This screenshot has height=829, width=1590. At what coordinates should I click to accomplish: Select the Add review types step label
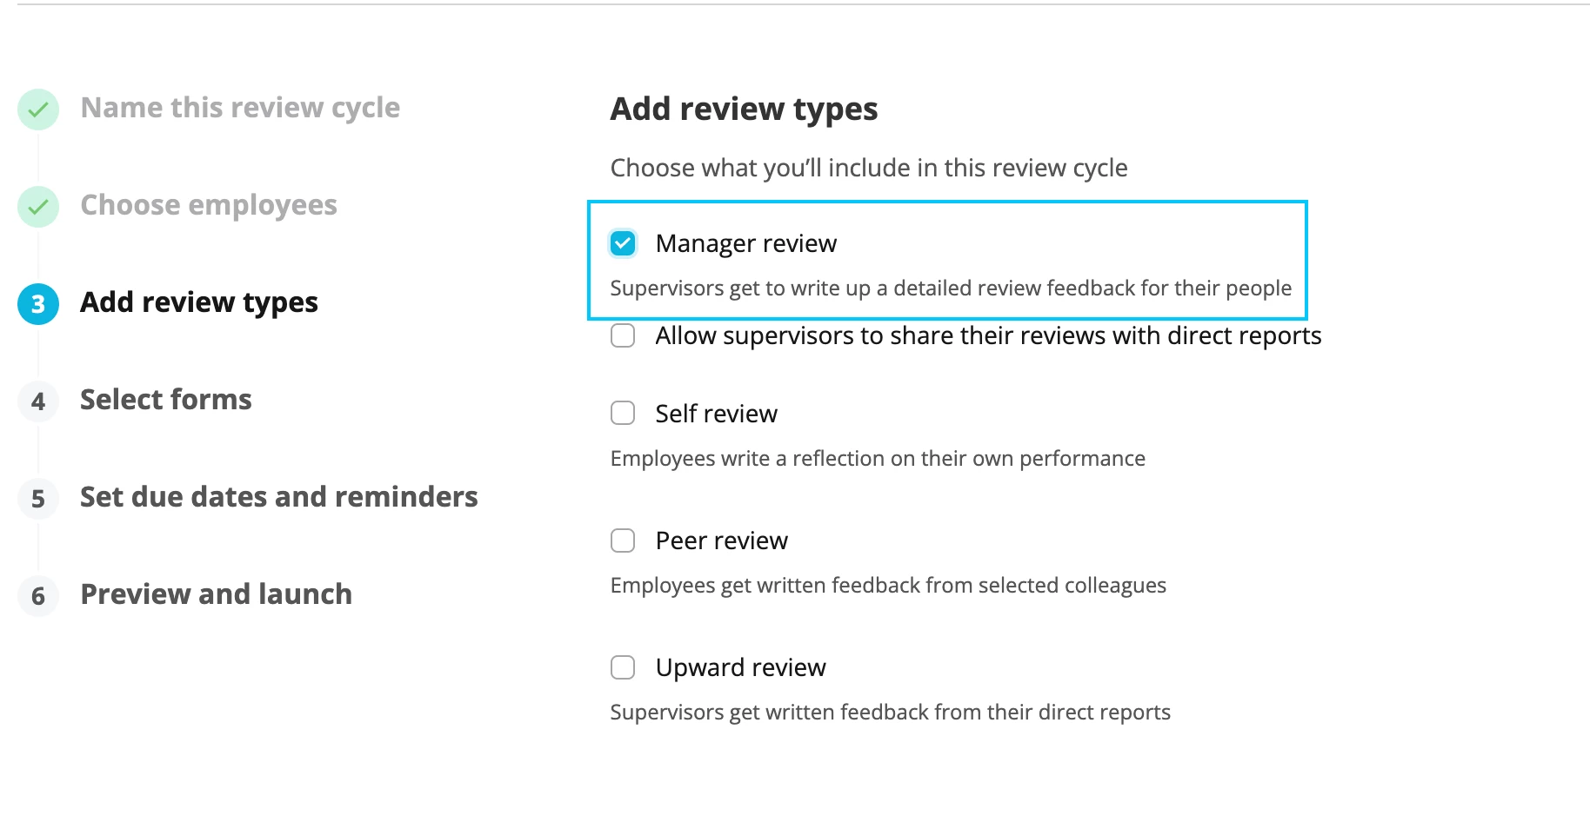coord(199,302)
